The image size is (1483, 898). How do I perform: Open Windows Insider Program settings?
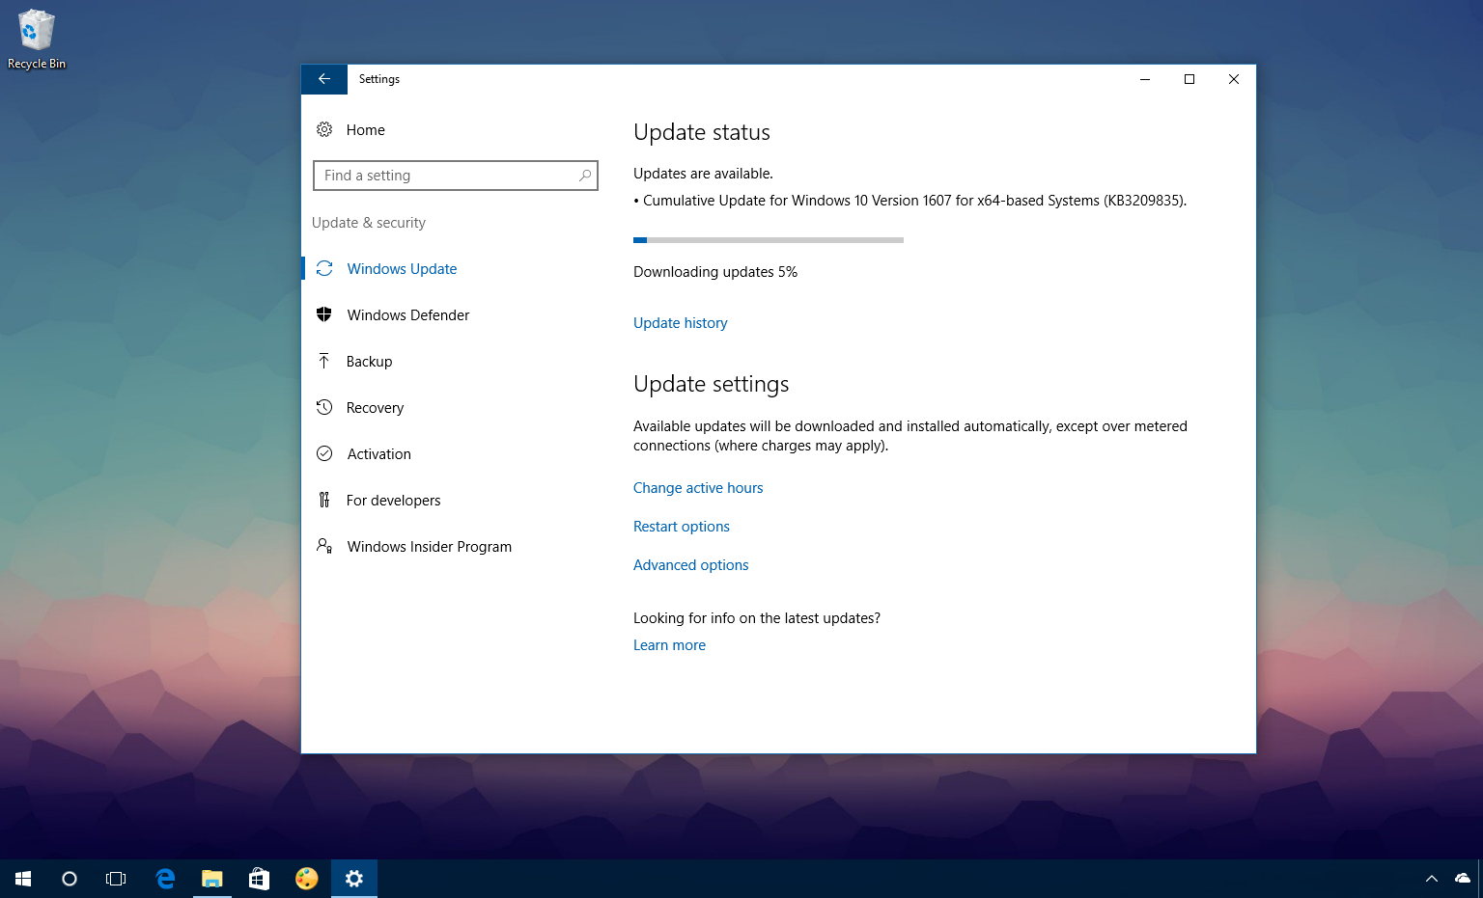coord(429,546)
